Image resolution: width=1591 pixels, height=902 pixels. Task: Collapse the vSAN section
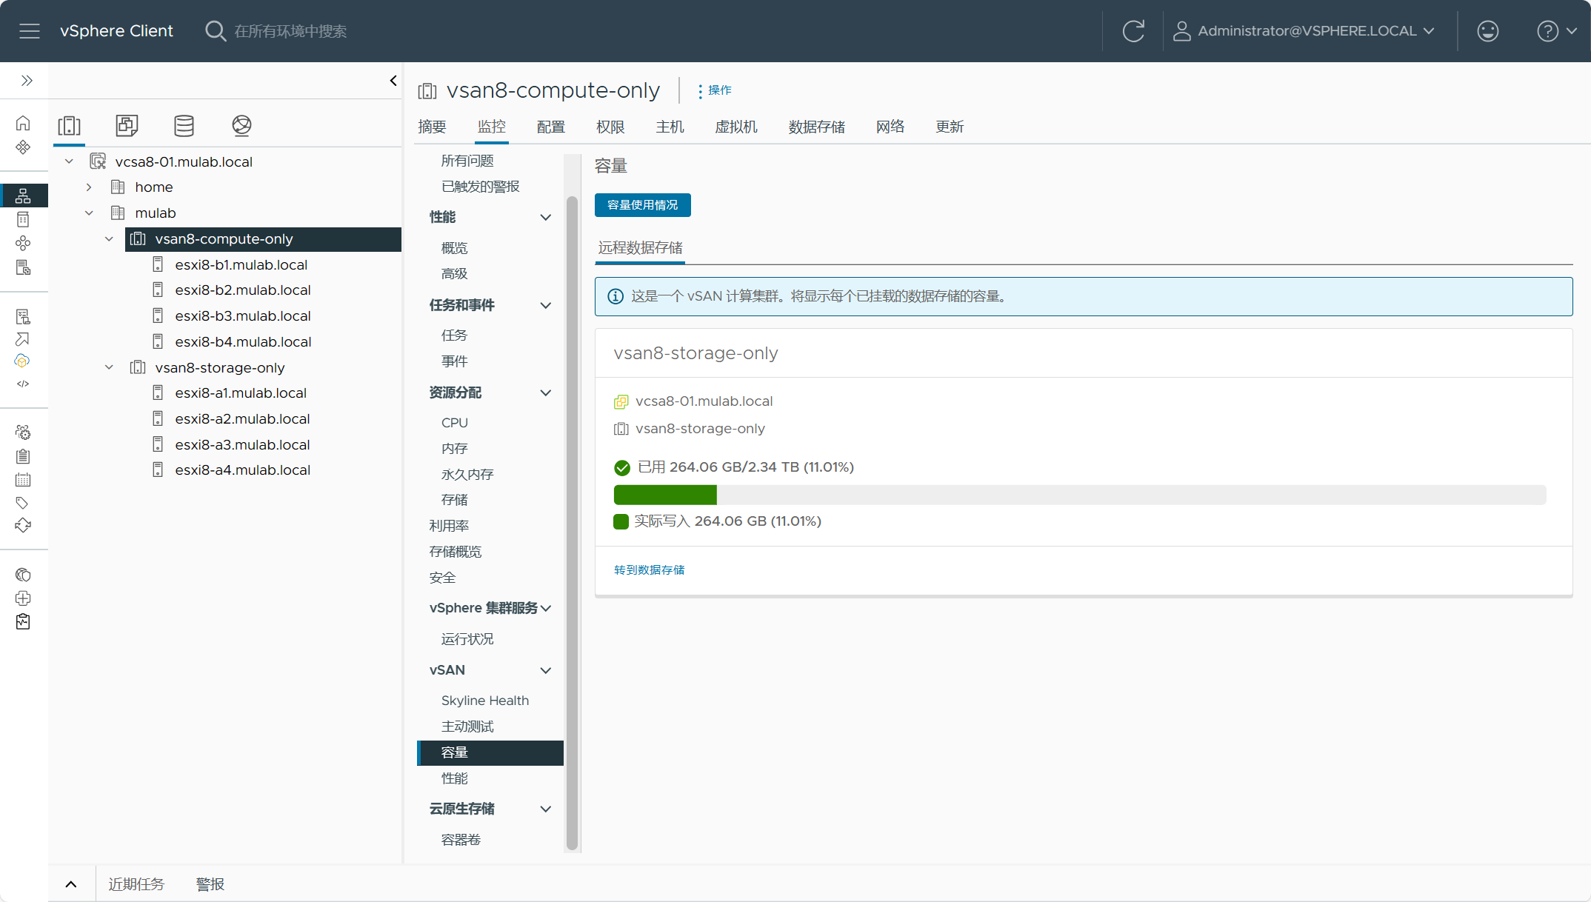pos(546,670)
